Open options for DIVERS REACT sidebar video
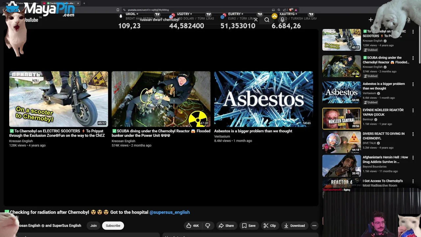This screenshot has height=237, width=421. (413, 134)
